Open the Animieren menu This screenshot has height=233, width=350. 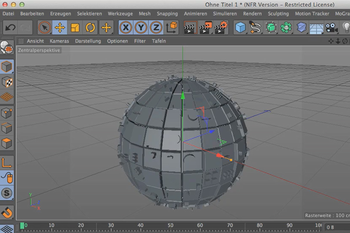[195, 14]
